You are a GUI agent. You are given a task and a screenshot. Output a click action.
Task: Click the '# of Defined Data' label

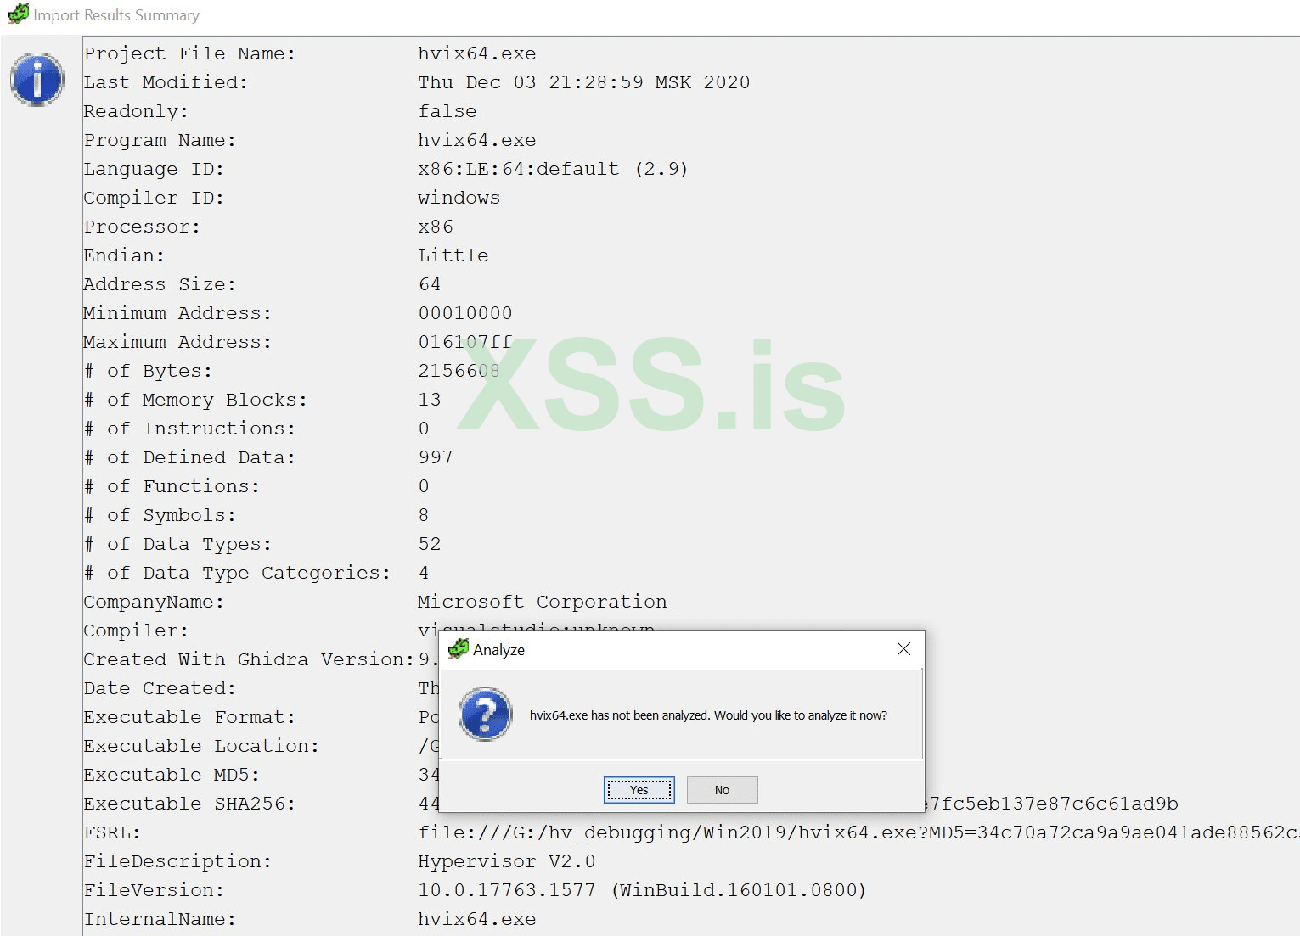coord(189,457)
